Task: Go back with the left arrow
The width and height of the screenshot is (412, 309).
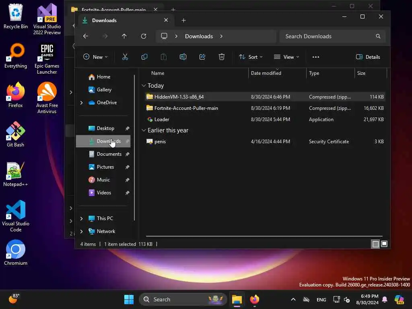Action: pos(86,36)
